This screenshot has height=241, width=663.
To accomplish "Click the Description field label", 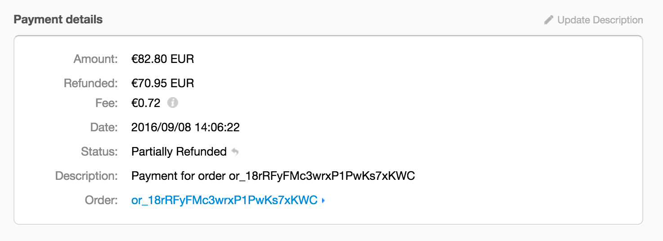I will [x=86, y=176].
